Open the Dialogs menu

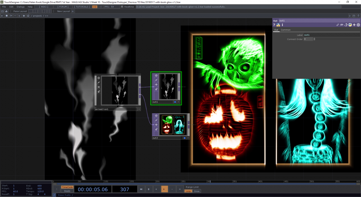click(x=21, y=6)
